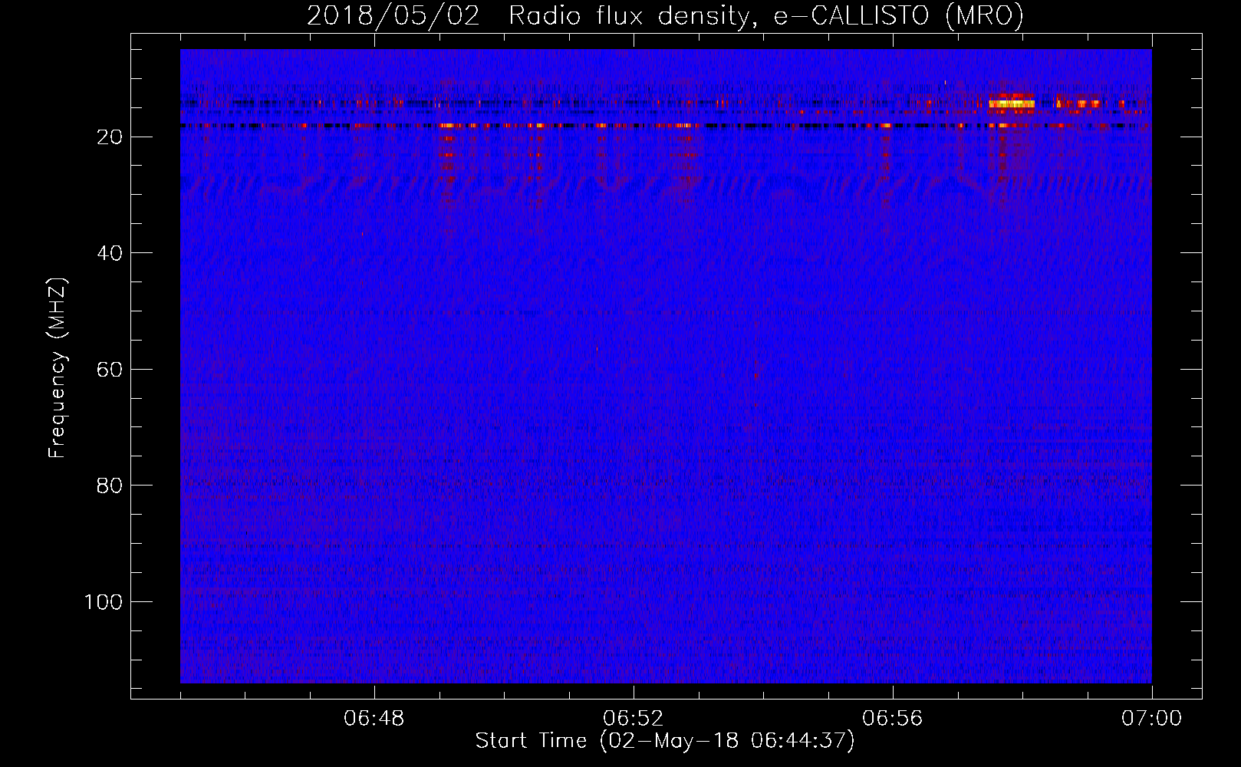
Task: Click the date 2018/05/02 in title
Action: coord(393,16)
